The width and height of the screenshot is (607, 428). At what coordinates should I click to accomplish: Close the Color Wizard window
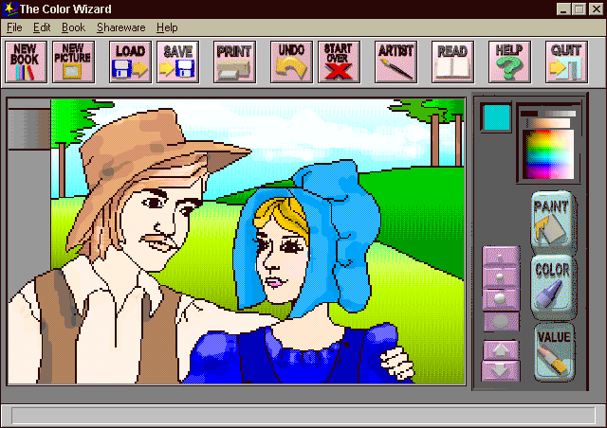[x=597, y=9]
